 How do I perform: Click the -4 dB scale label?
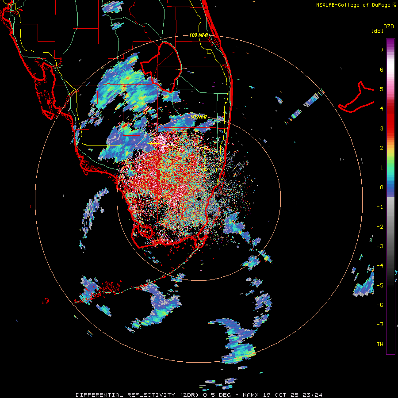point(380,266)
